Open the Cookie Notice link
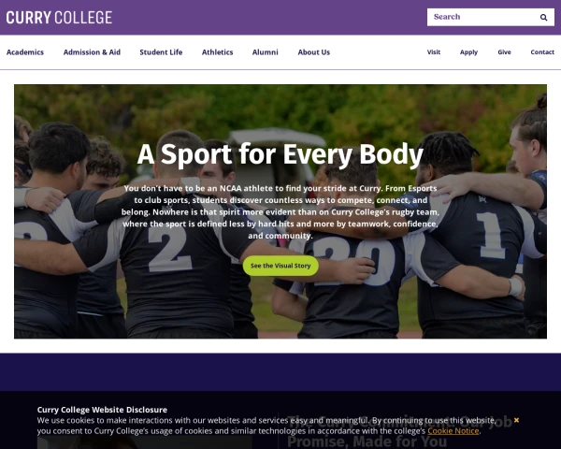The height and width of the screenshot is (449, 561). pos(453,431)
